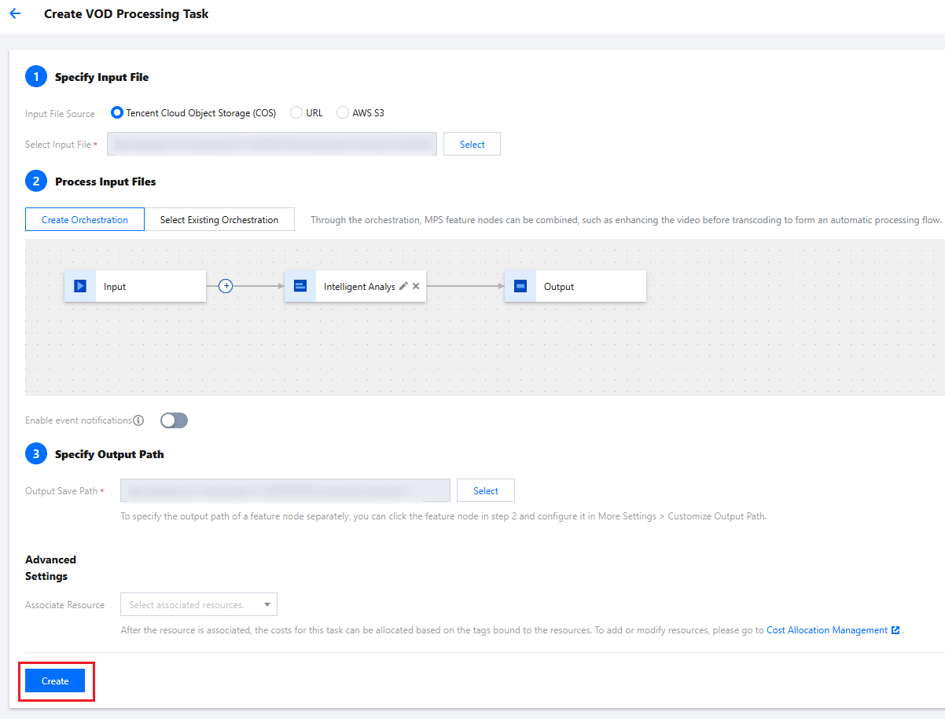Edit the Intelligent Analysis node

pyautogui.click(x=403, y=287)
